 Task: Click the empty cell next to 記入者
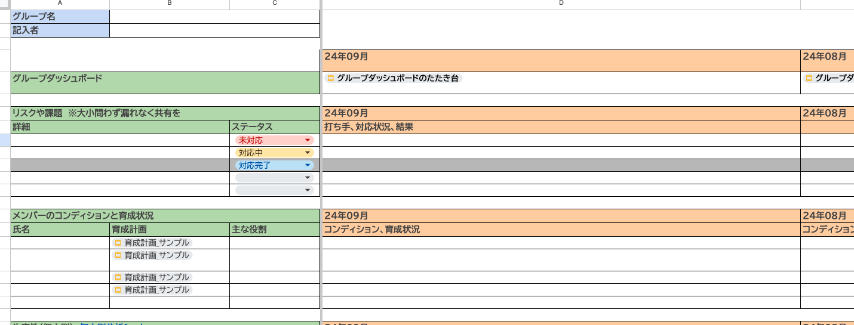[215, 30]
